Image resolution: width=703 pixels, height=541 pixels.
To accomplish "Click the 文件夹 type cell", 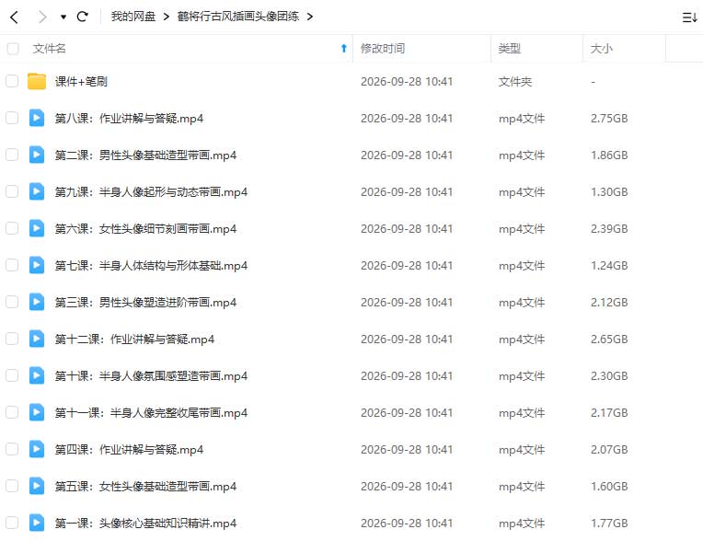I will [514, 82].
